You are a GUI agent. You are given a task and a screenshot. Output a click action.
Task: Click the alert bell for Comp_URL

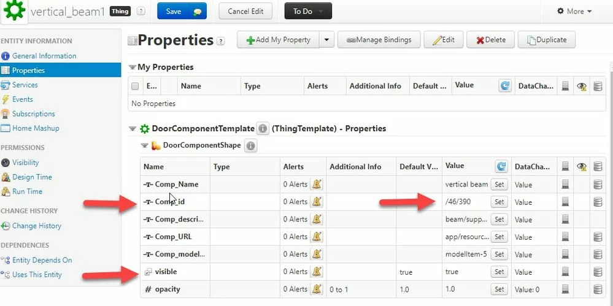[x=317, y=237]
